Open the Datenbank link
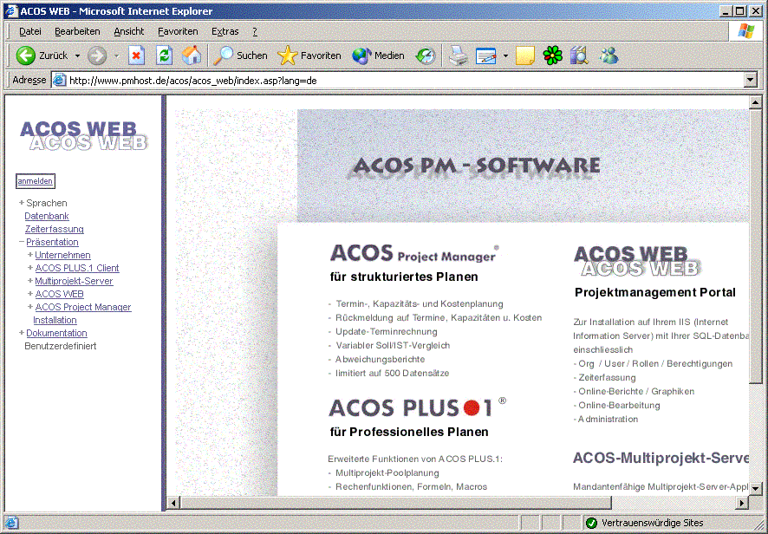The width and height of the screenshot is (768, 534). [x=47, y=216]
